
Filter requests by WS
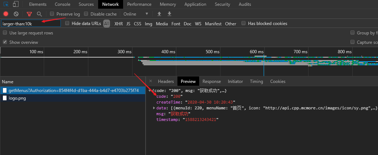pos(198,24)
